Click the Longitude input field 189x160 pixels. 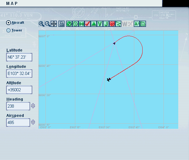pyautogui.click(x=19, y=73)
